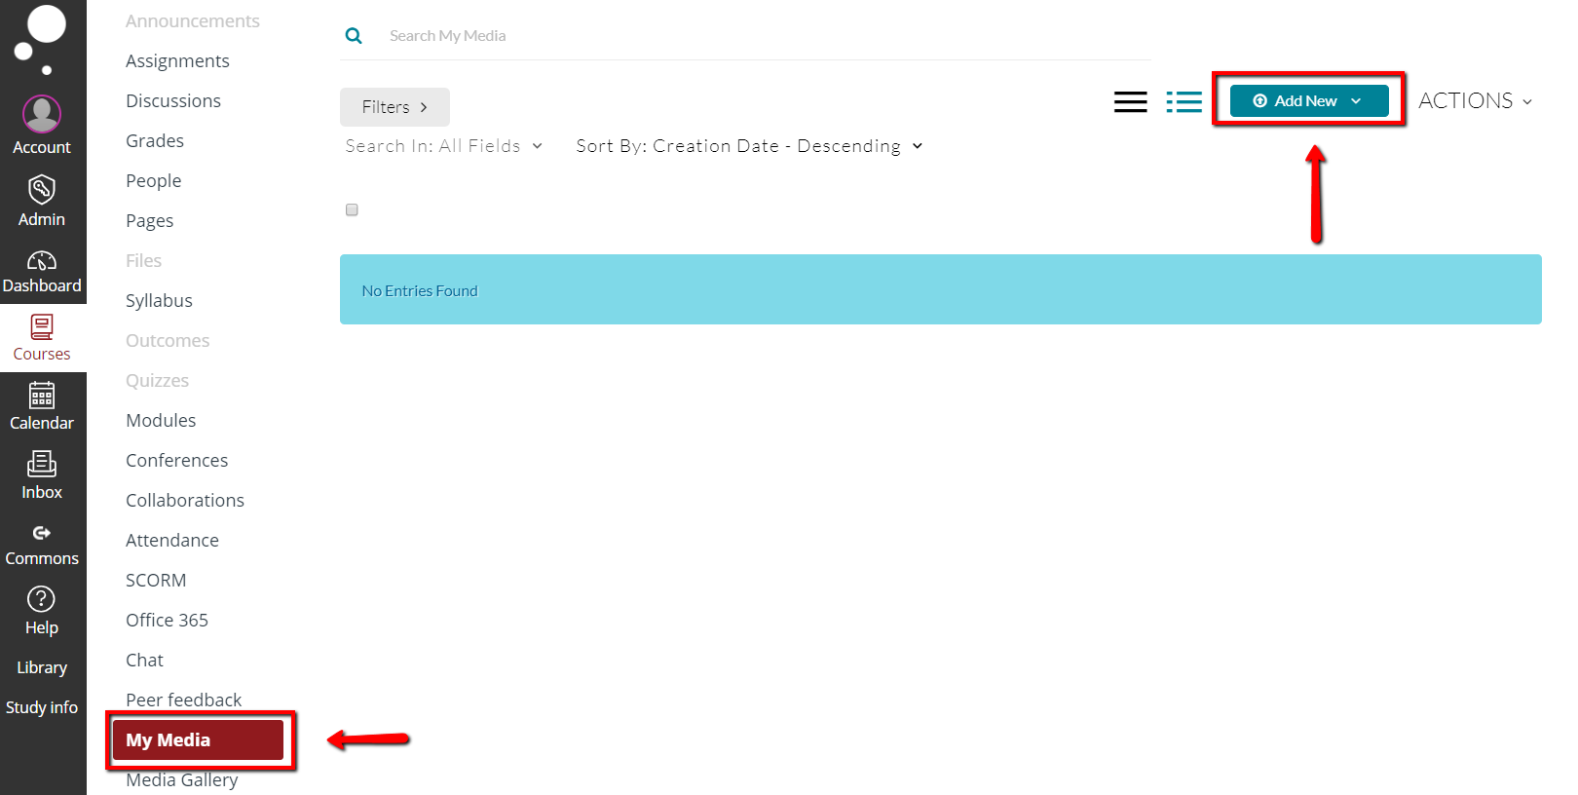Switch to detailed bulleted list view
1578x795 pixels.
coord(1183,101)
